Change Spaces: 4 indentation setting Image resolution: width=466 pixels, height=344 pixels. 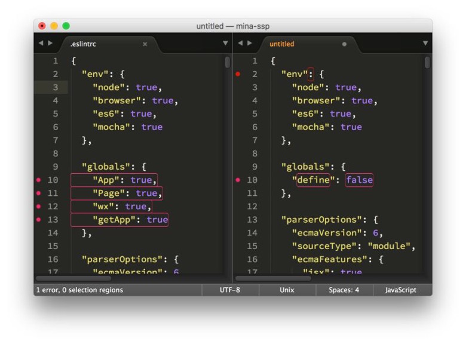pyautogui.click(x=344, y=290)
